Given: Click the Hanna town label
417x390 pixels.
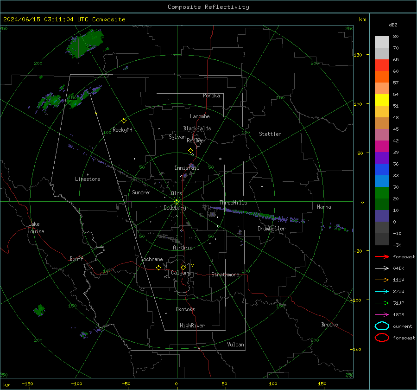Looking at the screenshot, I should (324, 207).
